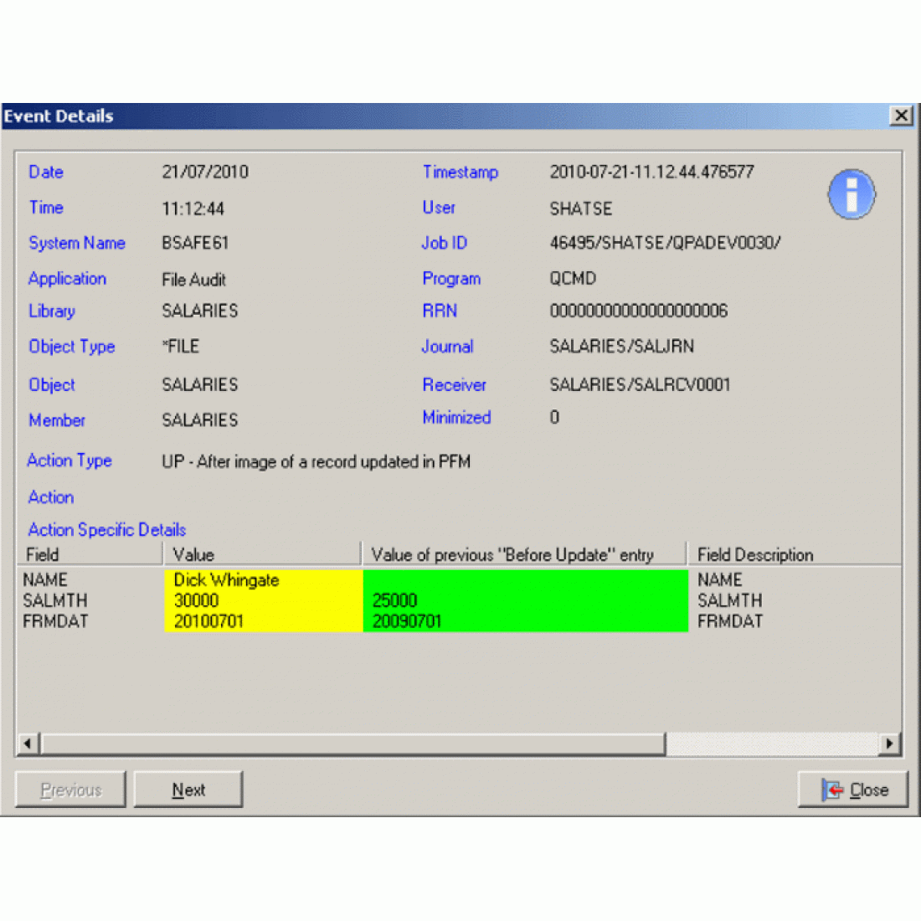This screenshot has height=921, width=921.
Task: Click the Previous button
Action: click(x=71, y=790)
